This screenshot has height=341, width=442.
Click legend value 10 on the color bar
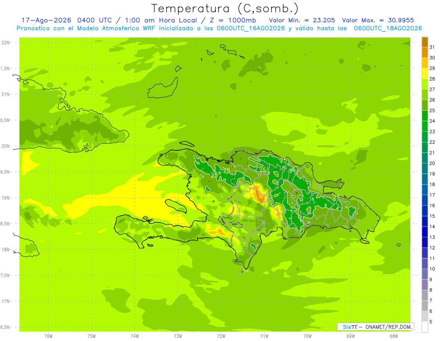pos(432,269)
